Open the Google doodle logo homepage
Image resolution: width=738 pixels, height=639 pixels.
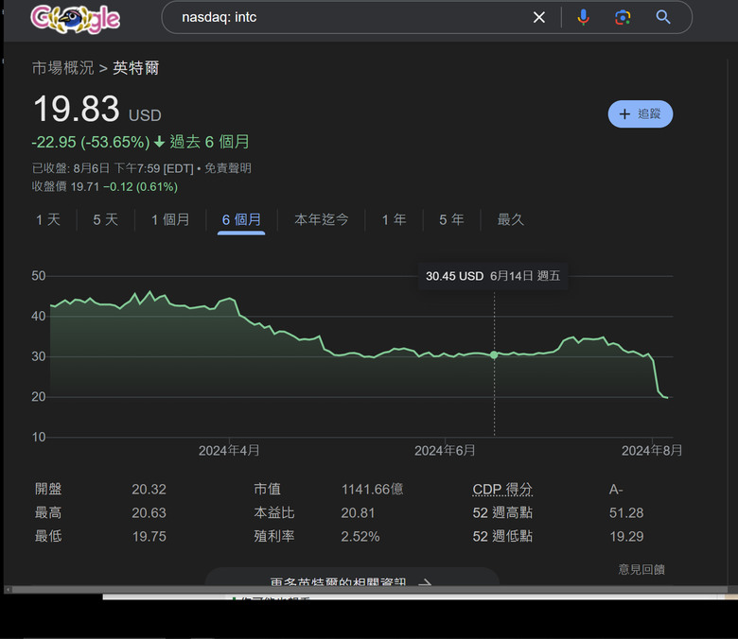[75, 19]
